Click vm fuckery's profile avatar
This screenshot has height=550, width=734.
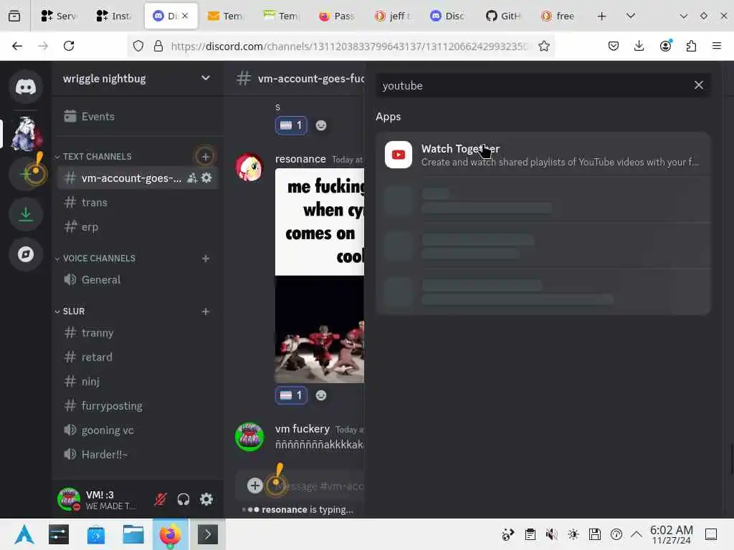click(x=249, y=437)
